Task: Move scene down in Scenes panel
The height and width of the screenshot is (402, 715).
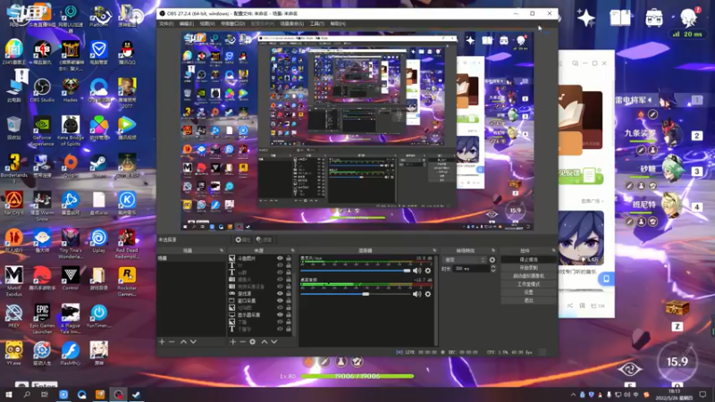Action: [x=193, y=341]
